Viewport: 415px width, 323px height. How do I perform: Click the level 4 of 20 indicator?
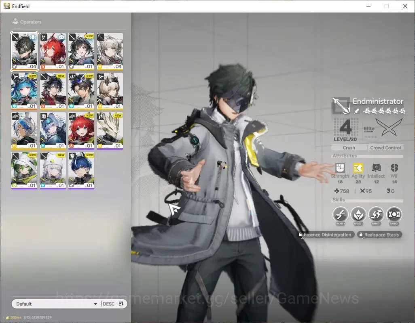point(345,130)
